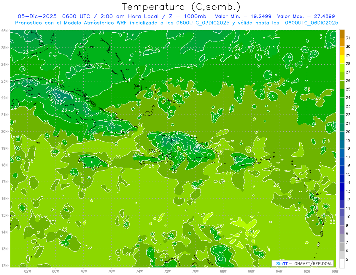Click the 17N latitude axis label
Viewport: 356px width, 275px height.
click(4, 182)
